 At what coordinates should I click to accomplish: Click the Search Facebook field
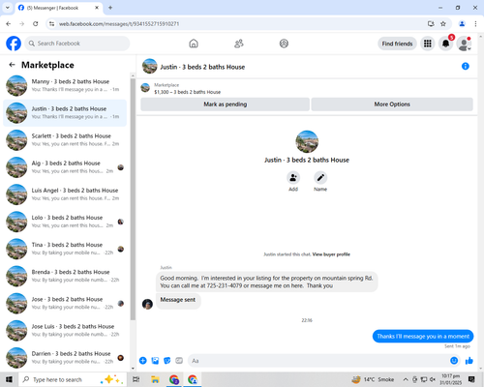coord(77,44)
